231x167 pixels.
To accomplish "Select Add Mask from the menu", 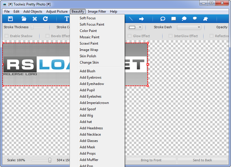I will click(97, 147).
